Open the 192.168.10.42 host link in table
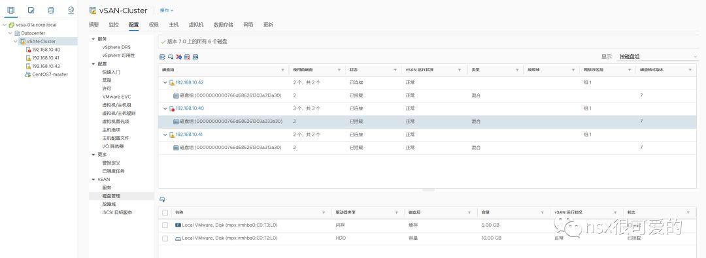 tap(190, 83)
